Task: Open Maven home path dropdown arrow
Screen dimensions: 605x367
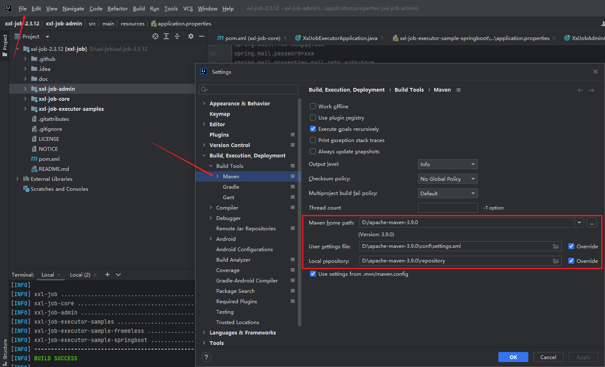Action: click(x=579, y=222)
